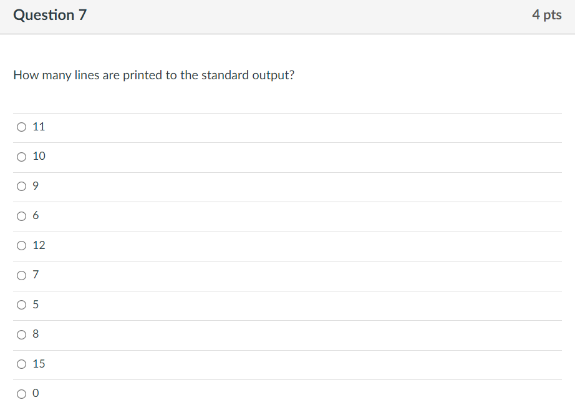575x420 pixels.
Task: Pick 15 as the answer
Action: 21,364
